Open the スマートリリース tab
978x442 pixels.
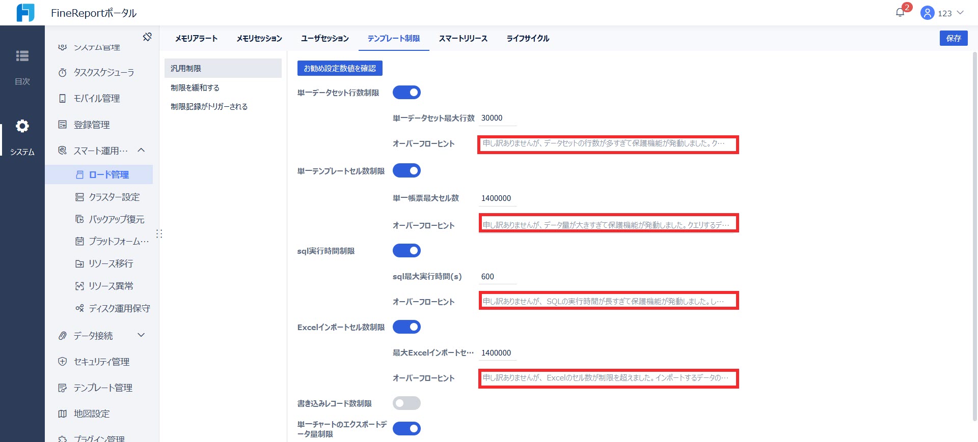(463, 38)
